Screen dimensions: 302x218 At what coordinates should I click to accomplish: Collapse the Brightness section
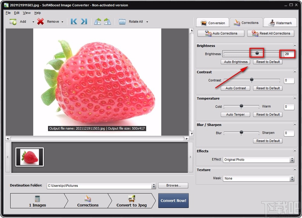tap(294, 45)
